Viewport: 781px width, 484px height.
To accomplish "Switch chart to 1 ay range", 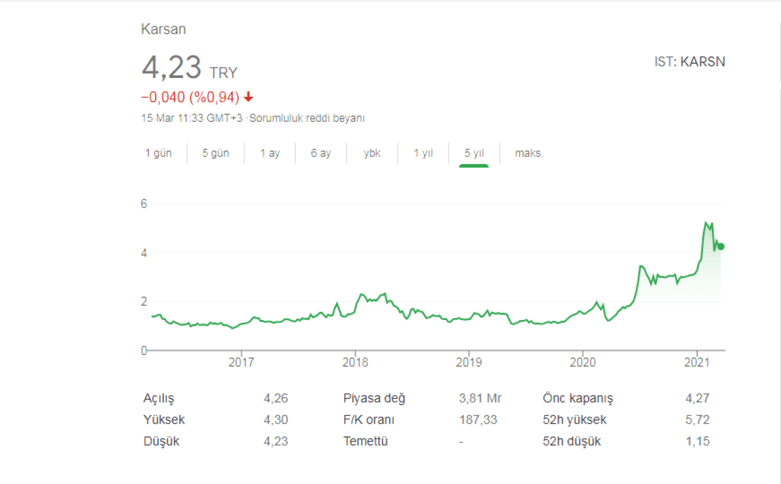I will click(270, 154).
